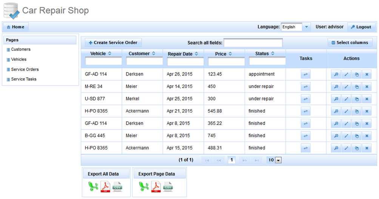
Task: Open the Service Tasks page
Action: click(24, 79)
